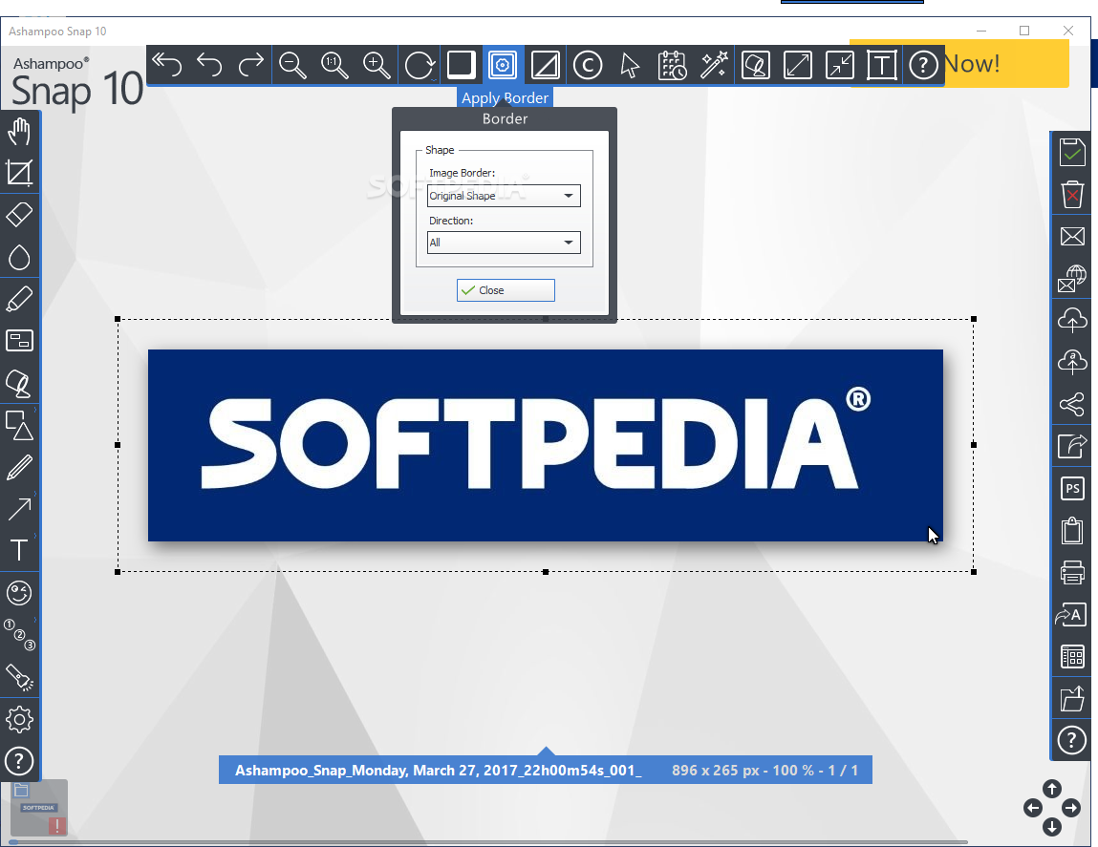Open help from top toolbar question mark
This screenshot has width=1098, height=847.
(924, 65)
